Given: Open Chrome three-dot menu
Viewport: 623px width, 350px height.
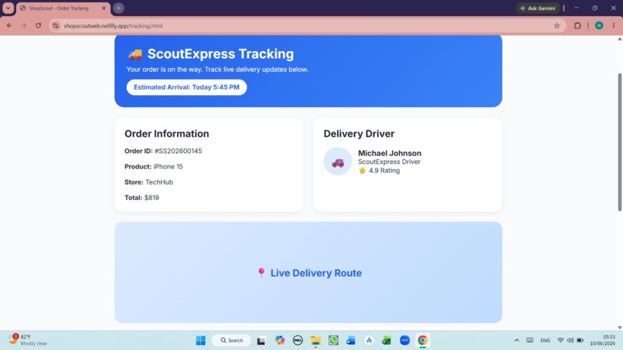Looking at the screenshot, I should tap(614, 25).
